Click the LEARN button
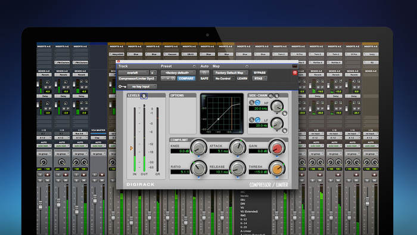The width and height of the screenshot is (417, 235). (x=242, y=79)
